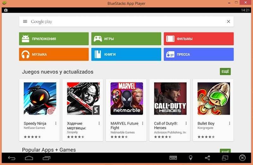
Task: Open the Google Play hamburger menu
Action: click(x=25, y=21)
